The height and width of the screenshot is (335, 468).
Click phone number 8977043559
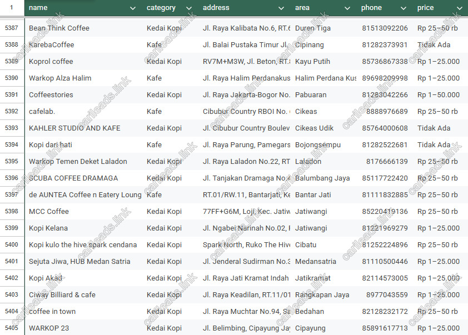point(385,295)
